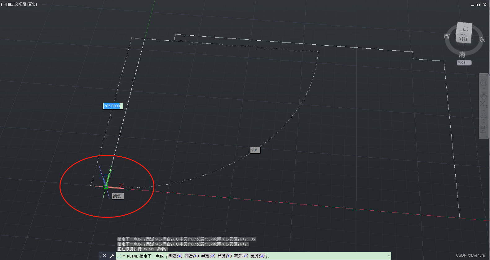Open the 自定义视图 view controls menu
The height and width of the screenshot is (260, 490).
[x=16, y=4]
